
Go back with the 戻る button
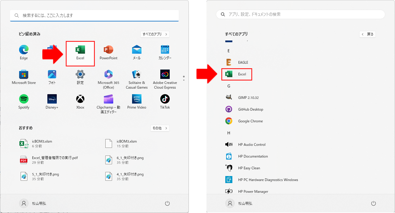coord(367,34)
